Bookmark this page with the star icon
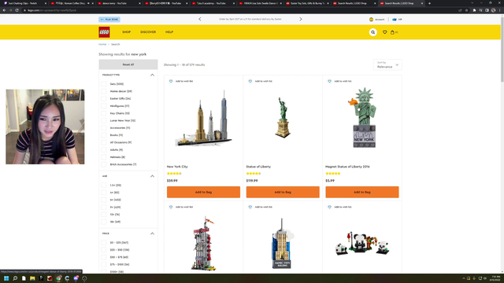504x283 pixels. pyautogui.click(x=466, y=10)
